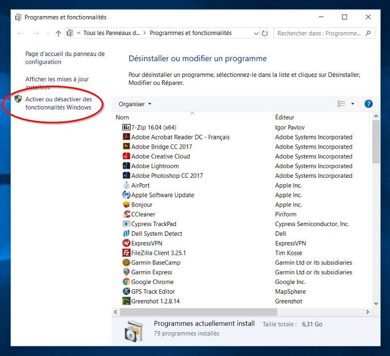Image resolution: width=390 pixels, height=356 pixels.
Task: Click the Cypress TrackPad icon
Action: [126, 224]
